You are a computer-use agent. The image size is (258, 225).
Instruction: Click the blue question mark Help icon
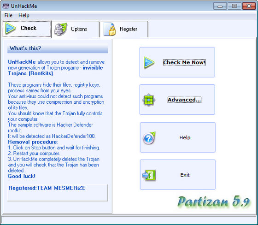tap(149, 138)
